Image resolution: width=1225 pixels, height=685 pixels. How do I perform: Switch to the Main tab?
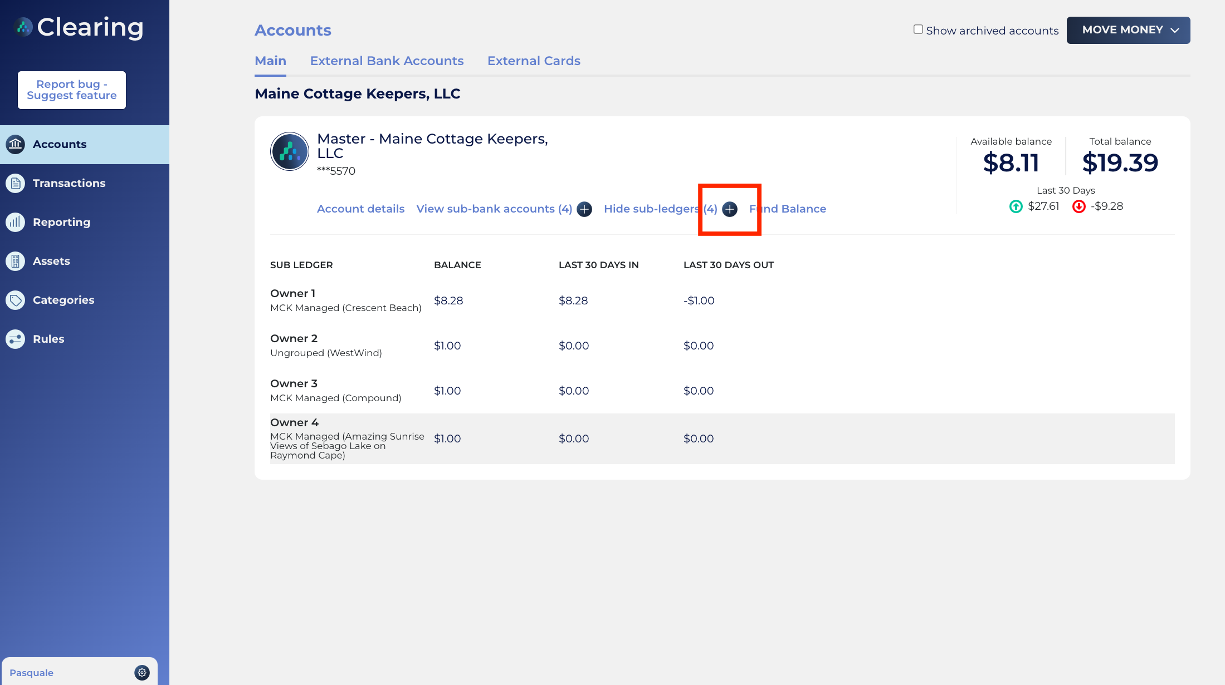click(x=270, y=61)
